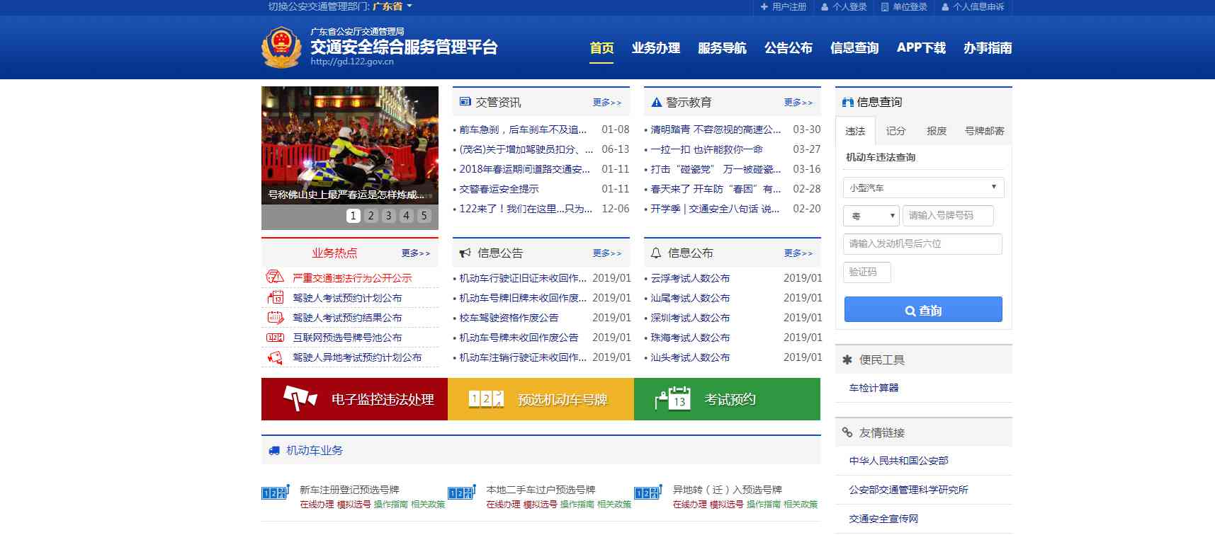Click the plate number icon on 预选机动车号牌
The image size is (1215, 535).
[487, 398]
